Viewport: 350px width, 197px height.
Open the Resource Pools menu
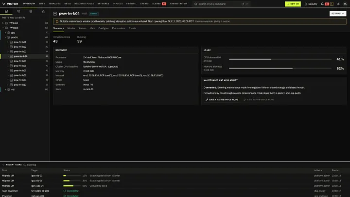point(84,4)
